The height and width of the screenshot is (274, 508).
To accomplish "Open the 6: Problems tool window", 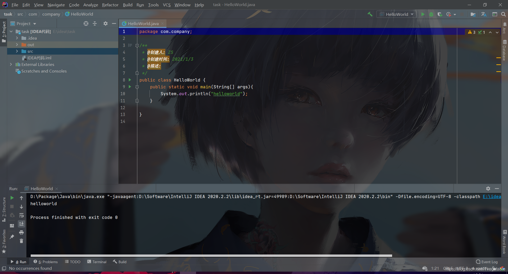I will tap(46, 262).
